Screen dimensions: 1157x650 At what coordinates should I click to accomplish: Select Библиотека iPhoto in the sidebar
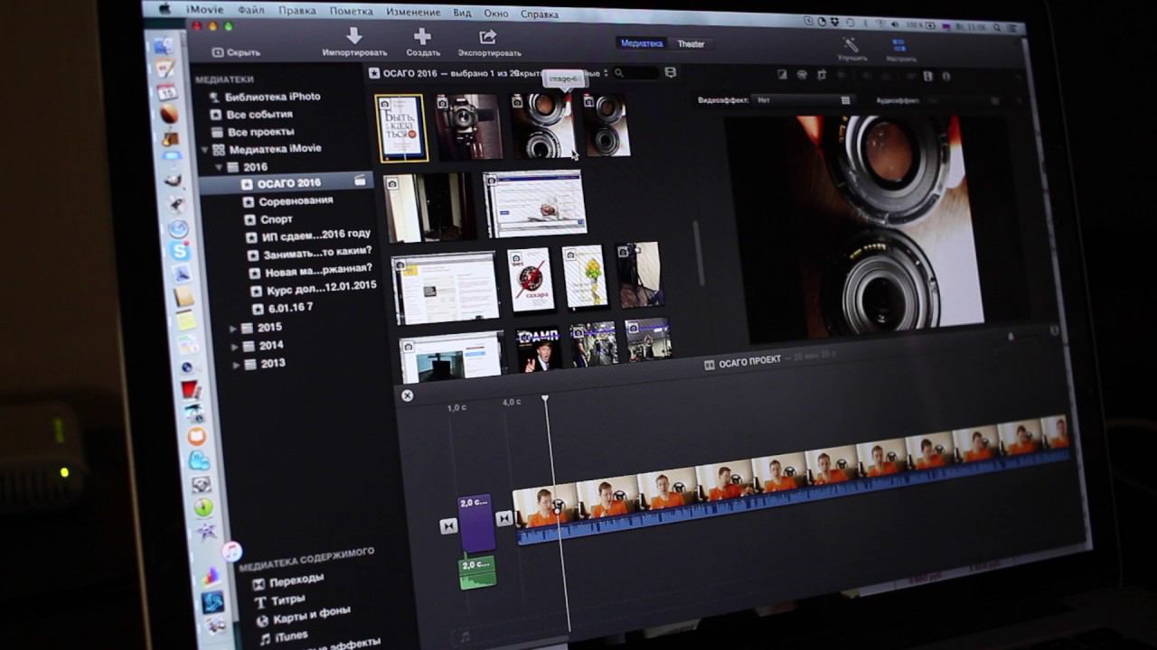273,97
